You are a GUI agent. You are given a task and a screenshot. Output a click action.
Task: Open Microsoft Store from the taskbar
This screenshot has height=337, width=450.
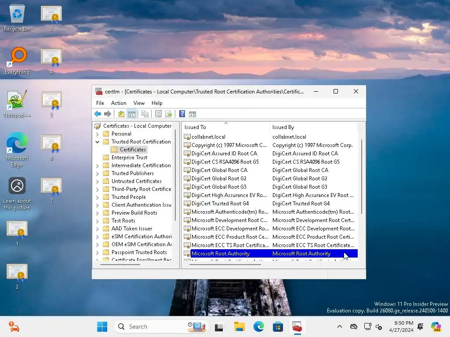[278, 326]
